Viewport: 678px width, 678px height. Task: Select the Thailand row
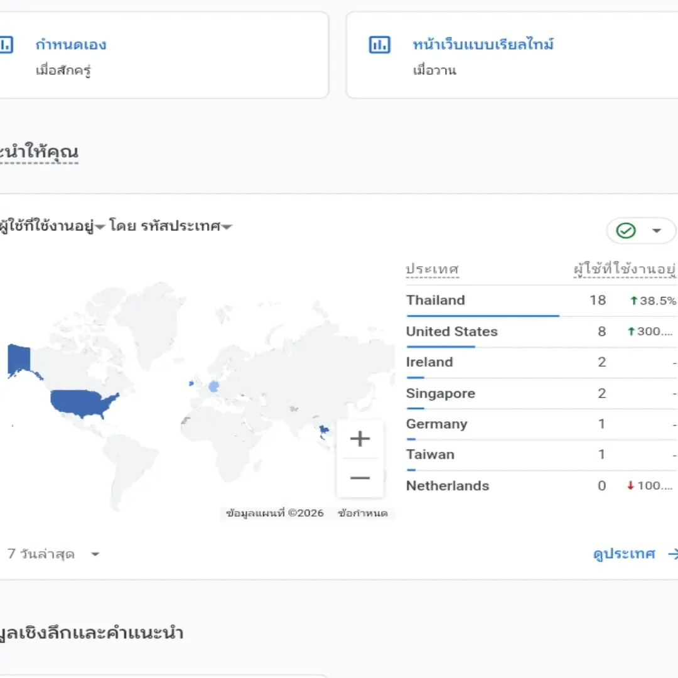click(541, 301)
